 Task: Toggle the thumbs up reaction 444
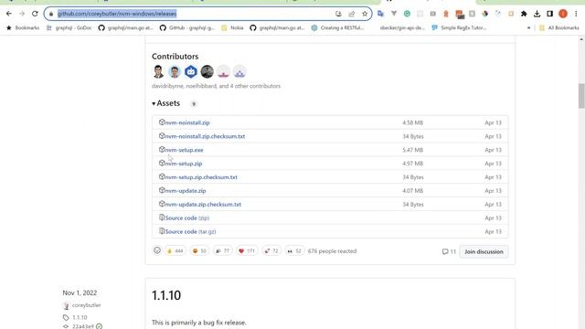(x=175, y=251)
